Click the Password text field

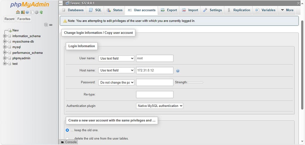tap(155, 82)
